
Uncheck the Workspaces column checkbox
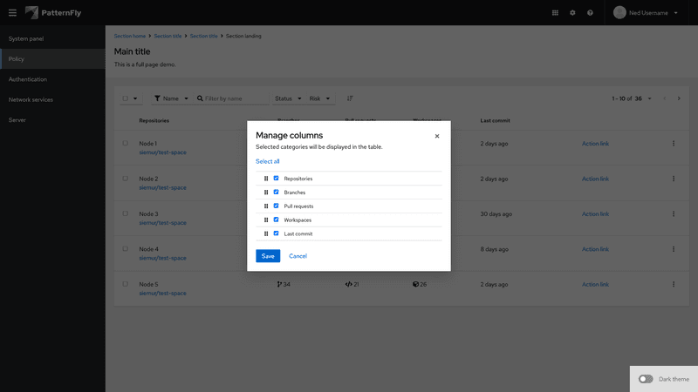[x=277, y=220]
